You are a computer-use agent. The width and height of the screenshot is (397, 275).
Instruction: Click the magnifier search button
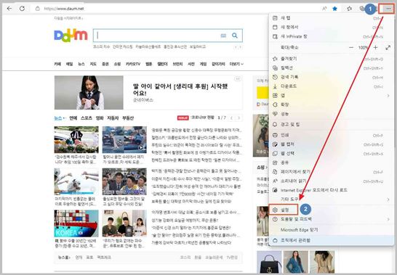click(235, 36)
